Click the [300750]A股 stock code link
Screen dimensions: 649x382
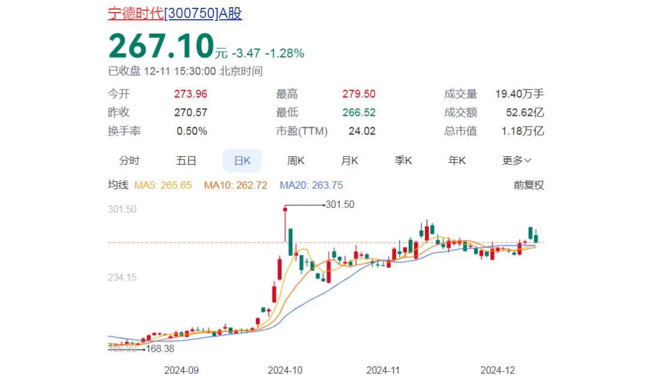203,13
